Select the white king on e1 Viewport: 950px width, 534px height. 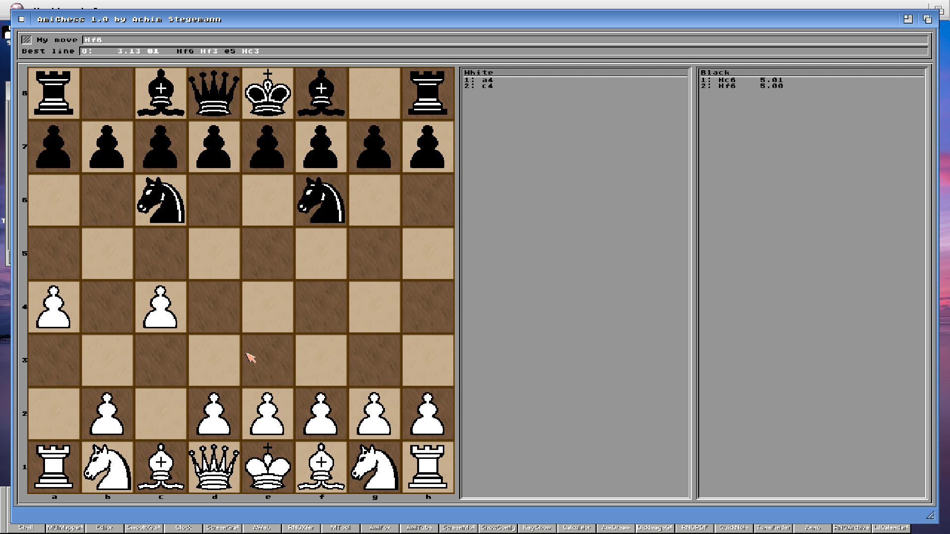(268, 467)
